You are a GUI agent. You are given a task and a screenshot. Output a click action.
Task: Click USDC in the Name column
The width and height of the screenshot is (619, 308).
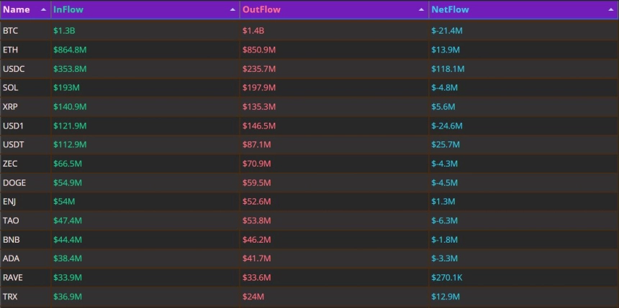(x=14, y=69)
